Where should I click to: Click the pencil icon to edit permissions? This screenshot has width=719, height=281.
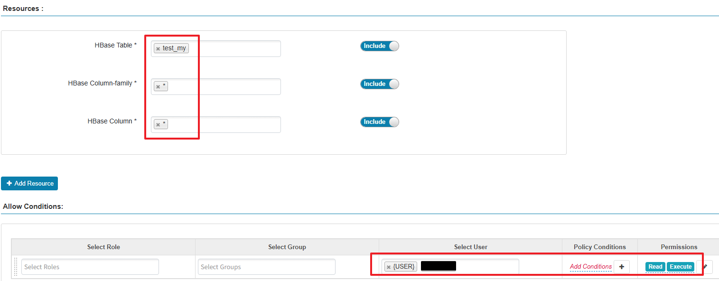click(705, 267)
